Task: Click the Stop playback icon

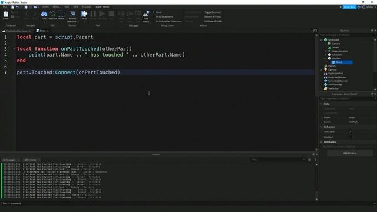Action: (111, 14)
